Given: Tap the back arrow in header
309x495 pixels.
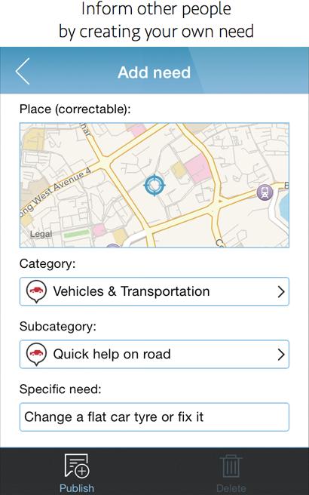Looking at the screenshot, I should tap(23, 71).
